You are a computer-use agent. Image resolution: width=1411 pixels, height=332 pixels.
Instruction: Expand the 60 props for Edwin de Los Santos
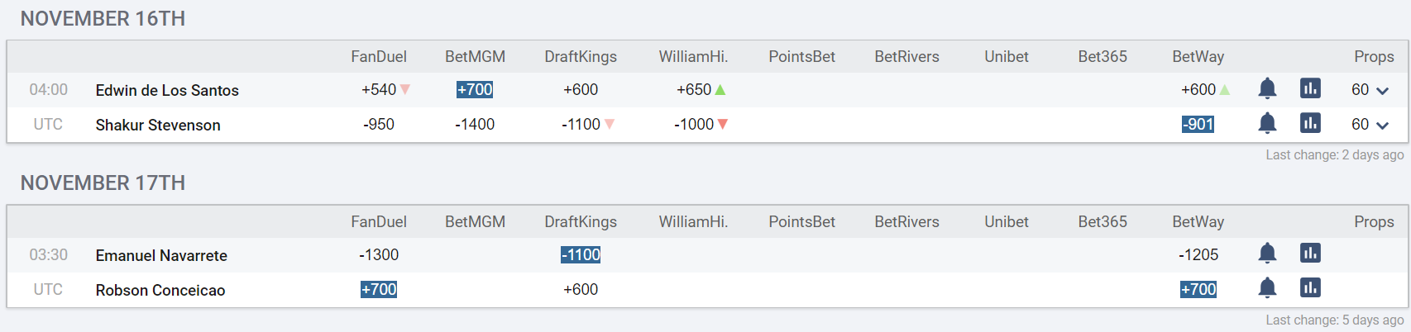1370,90
